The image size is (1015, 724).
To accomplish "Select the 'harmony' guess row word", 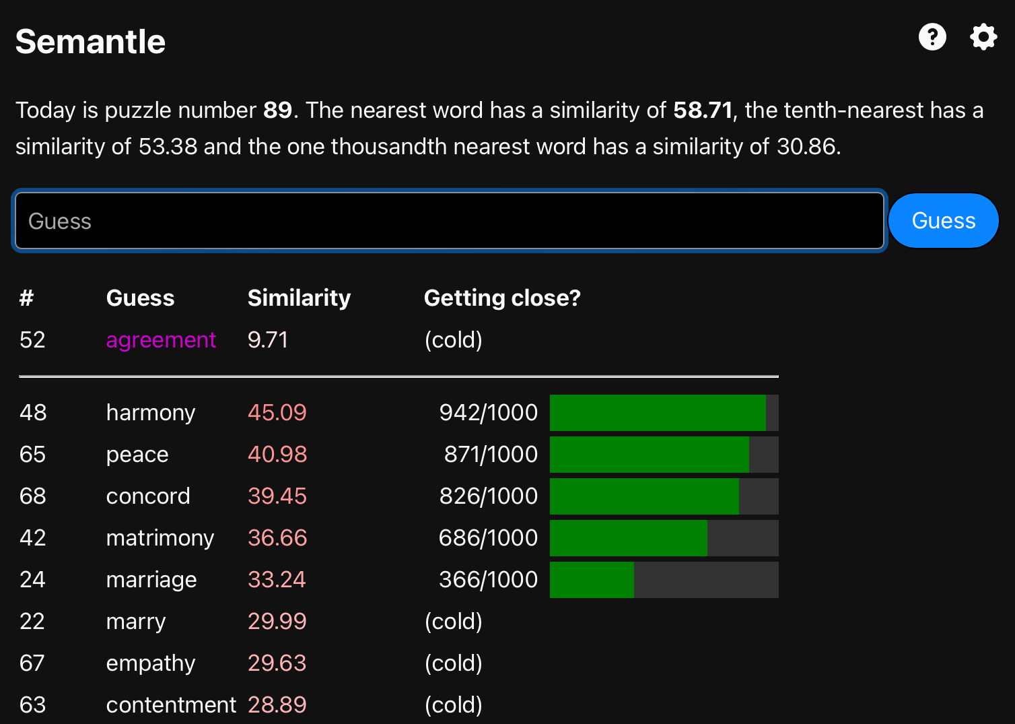I will click(151, 413).
